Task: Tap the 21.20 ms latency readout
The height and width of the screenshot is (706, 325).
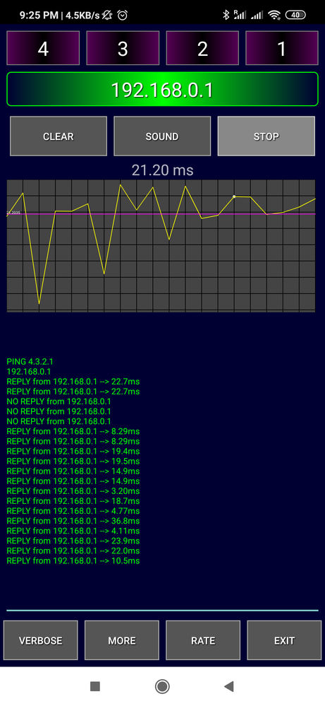Action: (162, 170)
